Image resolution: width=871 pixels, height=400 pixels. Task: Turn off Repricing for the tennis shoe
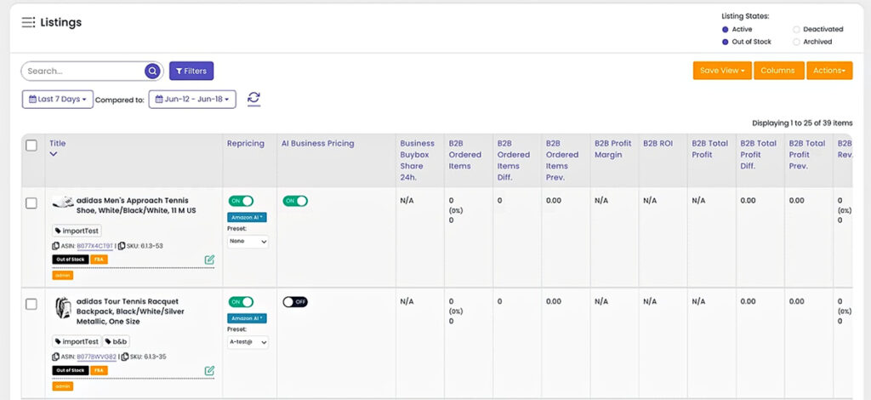241,201
